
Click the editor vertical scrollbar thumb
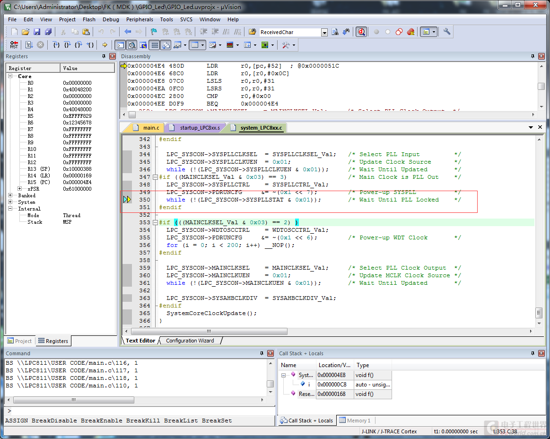pyautogui.click(x=539, y=312)
